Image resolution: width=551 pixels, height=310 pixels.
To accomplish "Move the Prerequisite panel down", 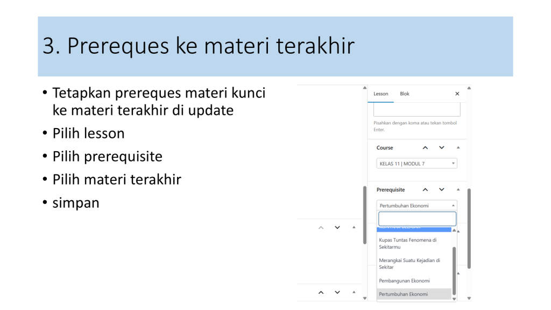I will click(442, 189).
